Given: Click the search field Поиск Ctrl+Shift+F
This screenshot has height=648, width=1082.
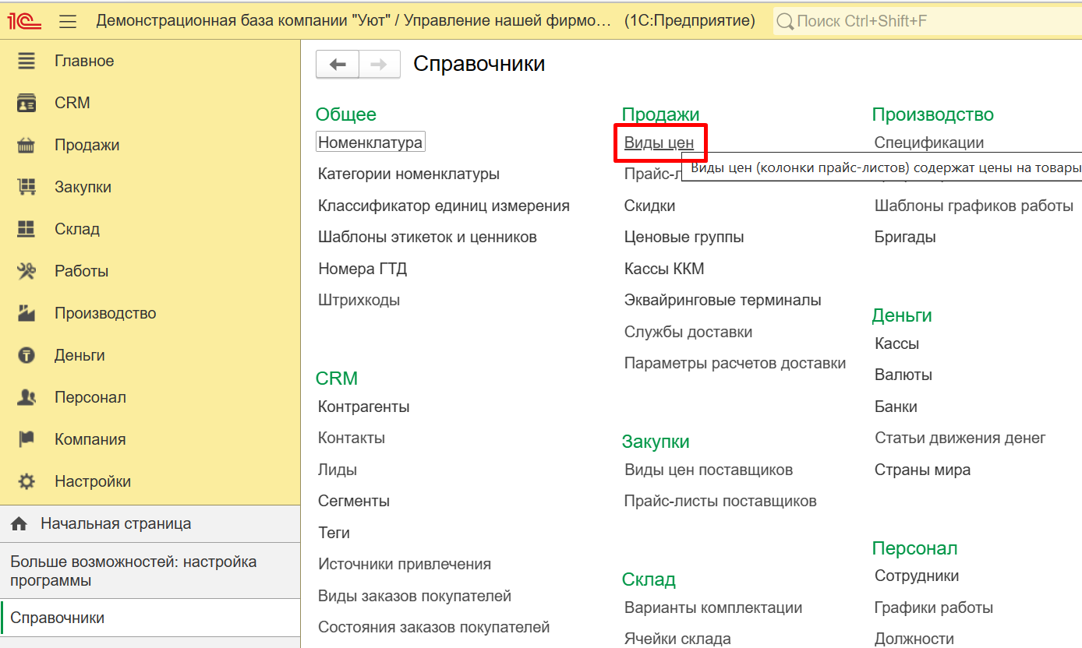Looking at the screenshot, I should pyautogui.click(x=928, y=21).
